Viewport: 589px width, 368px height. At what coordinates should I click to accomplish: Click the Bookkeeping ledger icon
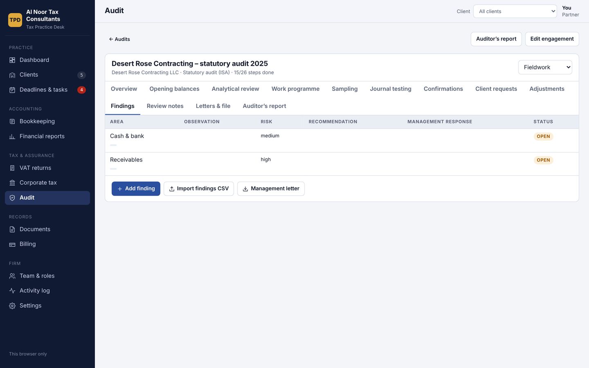click(12, 121)
